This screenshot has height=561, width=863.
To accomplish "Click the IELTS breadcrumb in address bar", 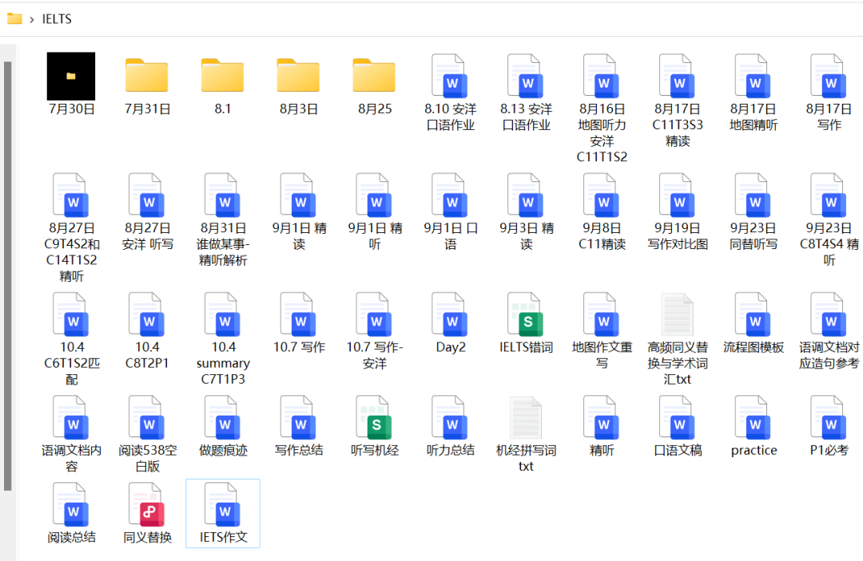I will pyautogui.click(x=57, y=18).
